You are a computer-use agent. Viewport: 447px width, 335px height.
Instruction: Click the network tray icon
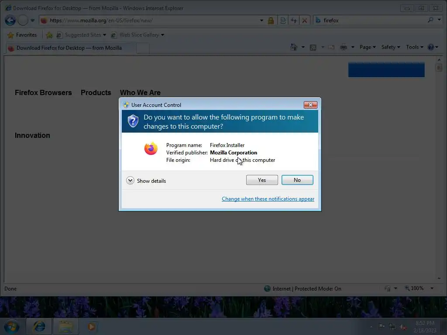click(392, 327)
